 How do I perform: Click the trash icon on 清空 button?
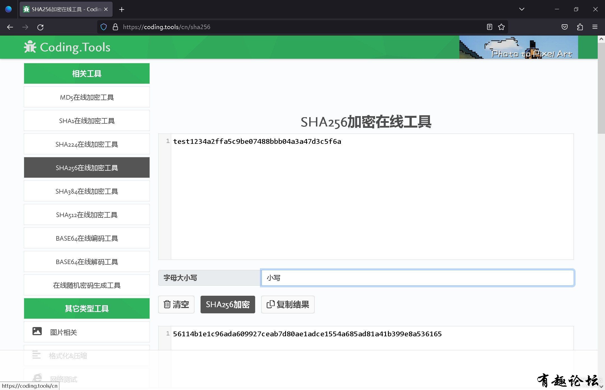click(167, 304)
